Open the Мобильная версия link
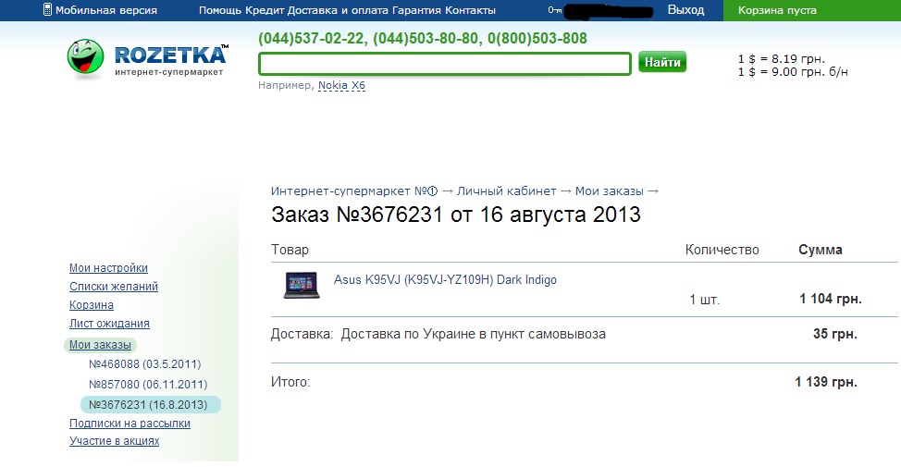The height and width of the screenshot is (467, 901). pyautogui.click(x=106, y=10)
